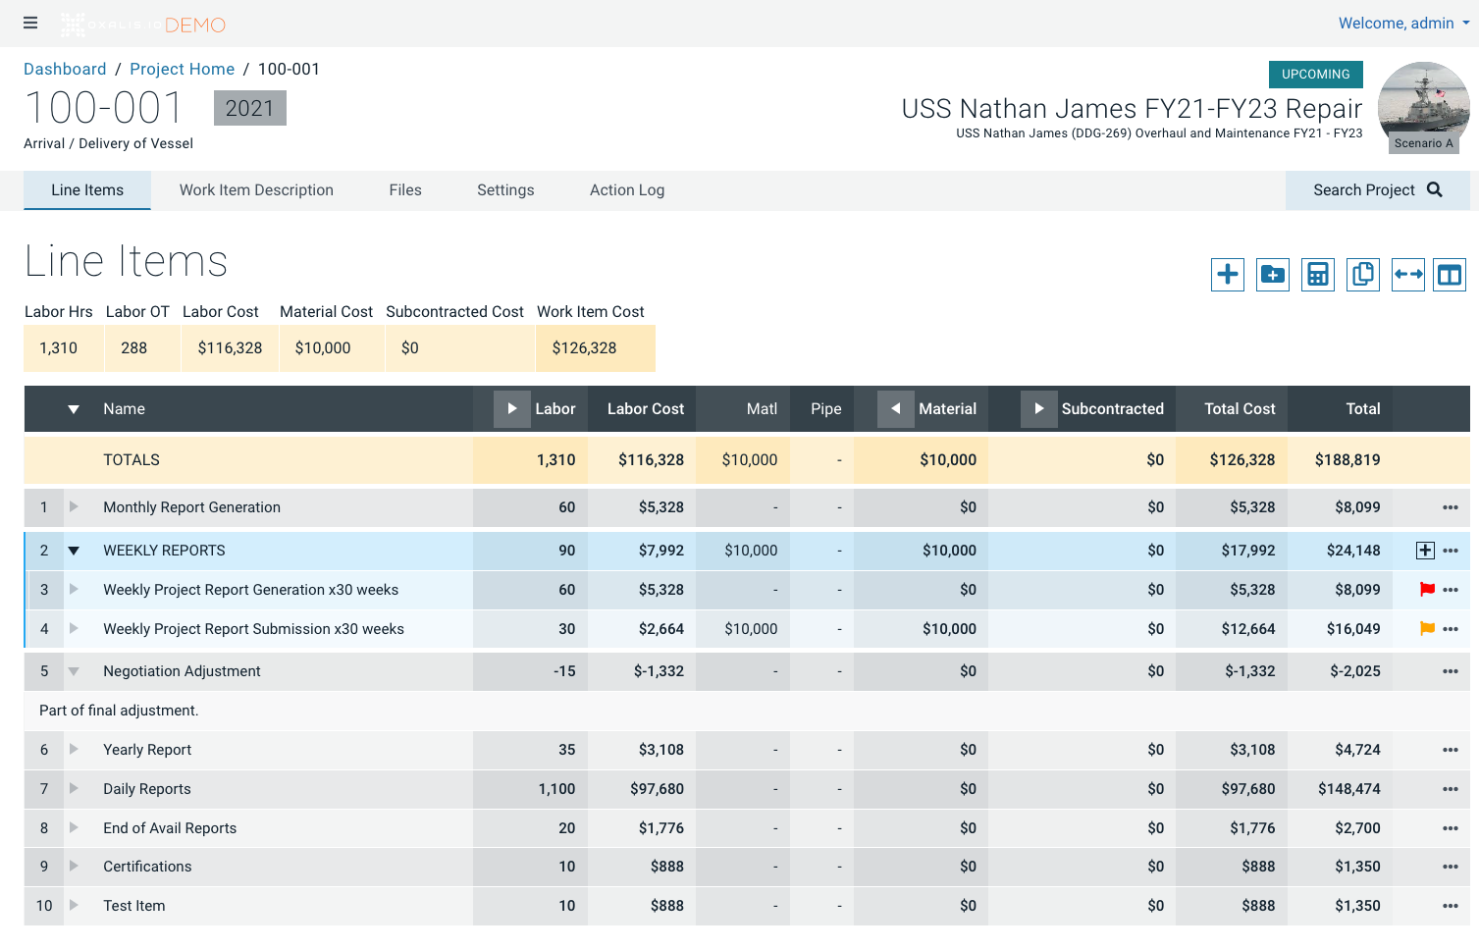Collapse the Material column group arrow

895,408
